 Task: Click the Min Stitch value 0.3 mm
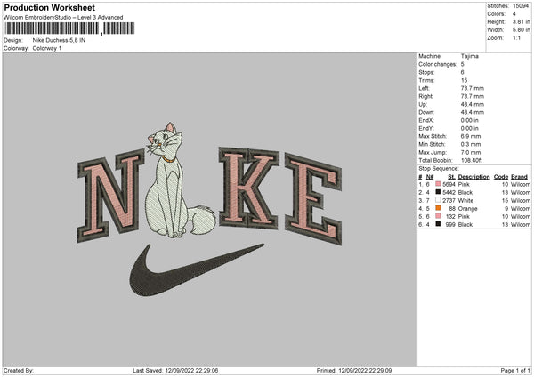[x=471, y=144]
